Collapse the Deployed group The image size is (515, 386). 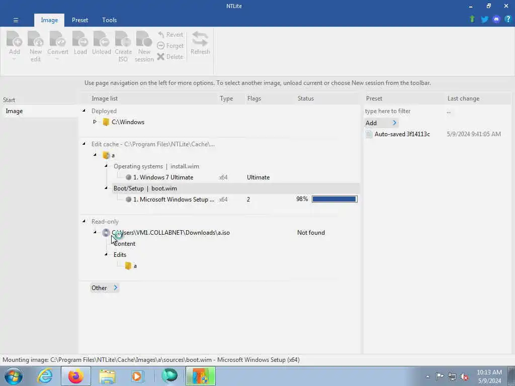pyautogui.click(x=84, y=111)
